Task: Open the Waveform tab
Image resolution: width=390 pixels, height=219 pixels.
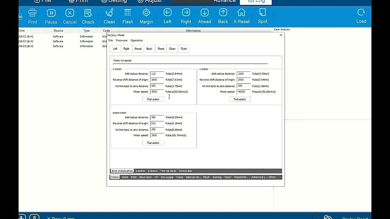Action: [241, 177]
